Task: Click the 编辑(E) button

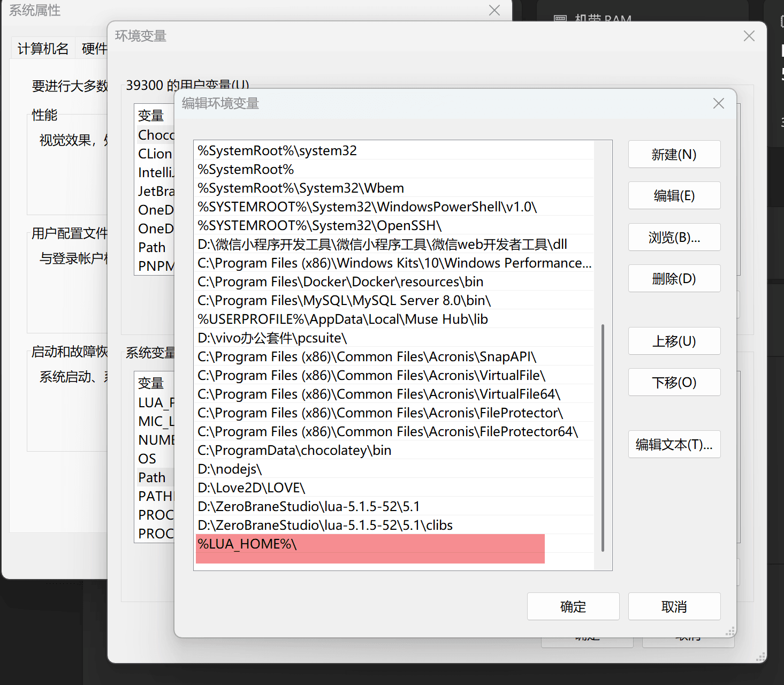Action: (674, 196)
